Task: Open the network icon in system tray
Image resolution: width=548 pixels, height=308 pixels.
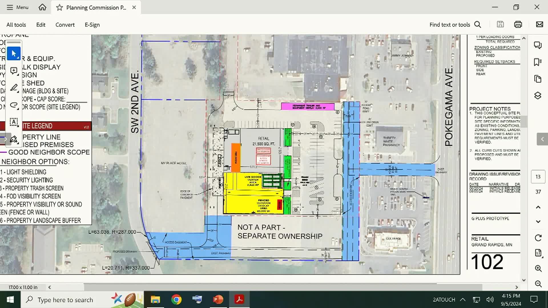Action: [x=476, y=300]
